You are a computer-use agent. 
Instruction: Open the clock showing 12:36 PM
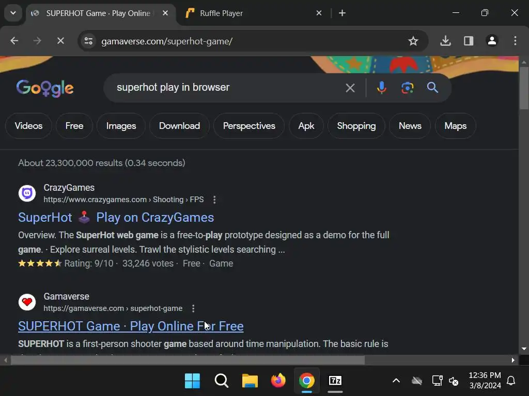[485, 380]
